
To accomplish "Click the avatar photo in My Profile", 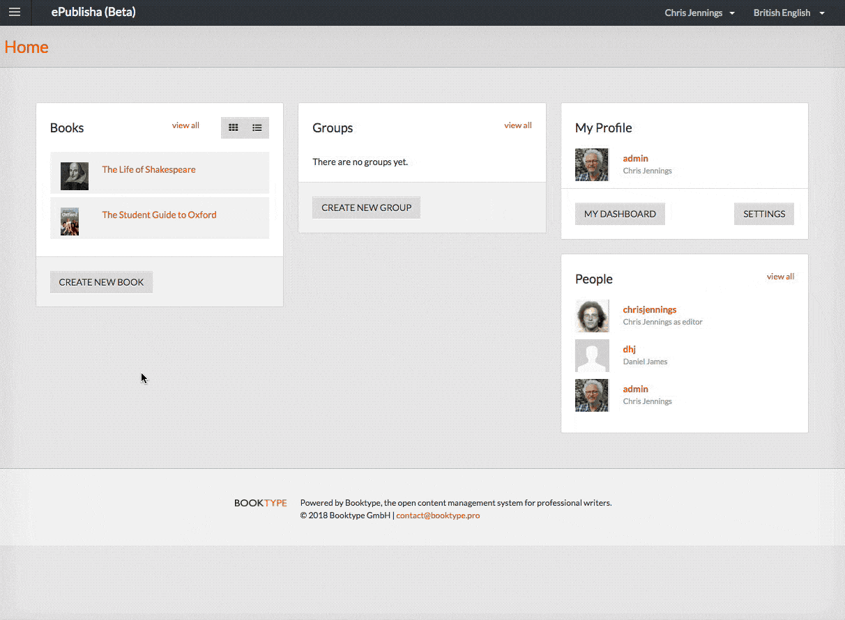I will (x=592, y=165).
